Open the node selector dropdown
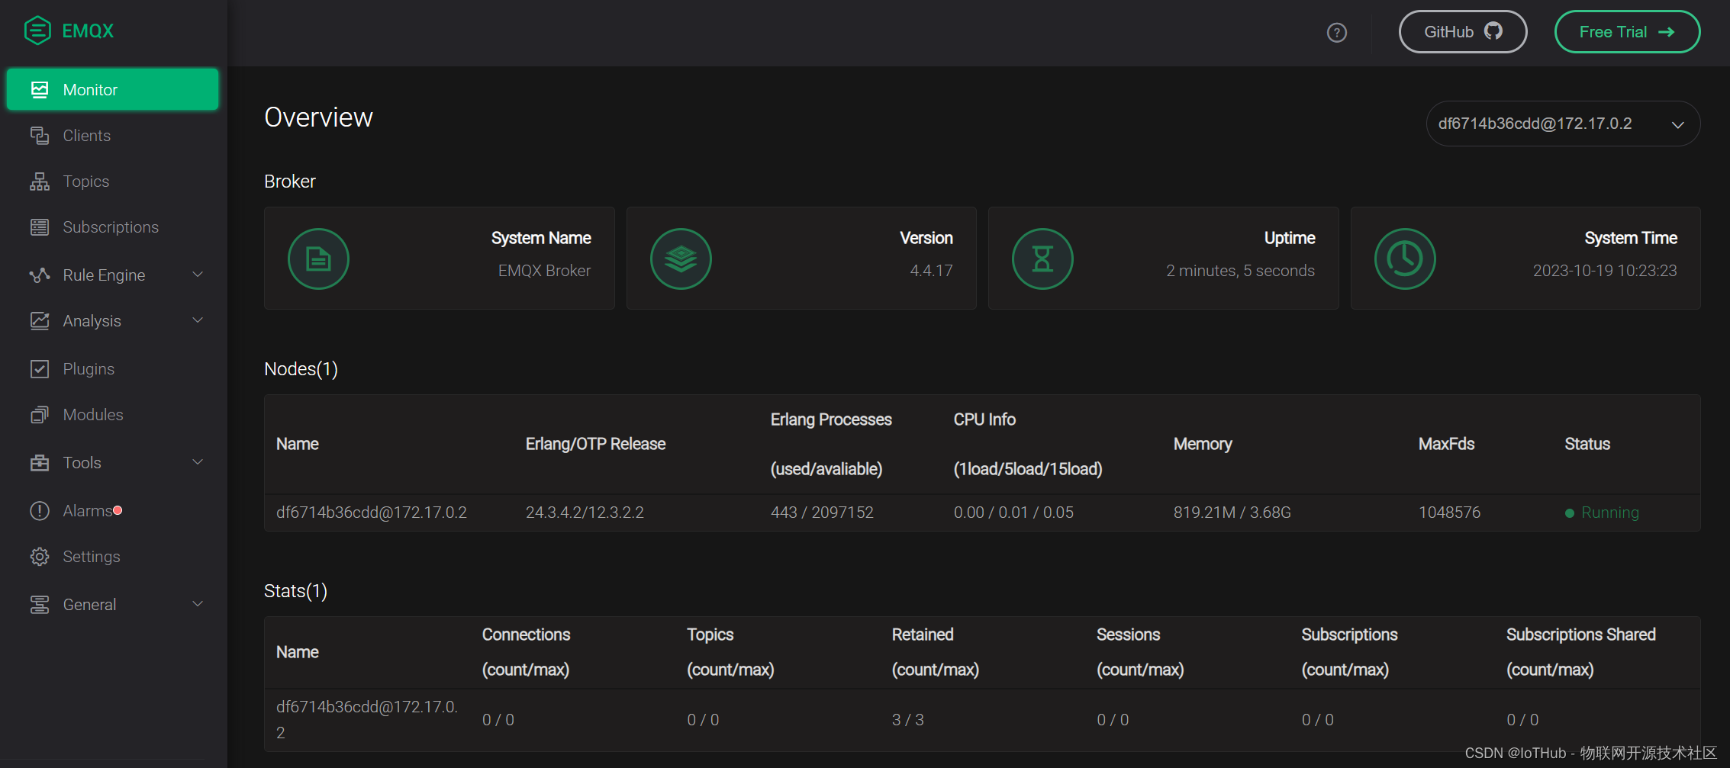 pyautogui.click(x=1563, y=124)
